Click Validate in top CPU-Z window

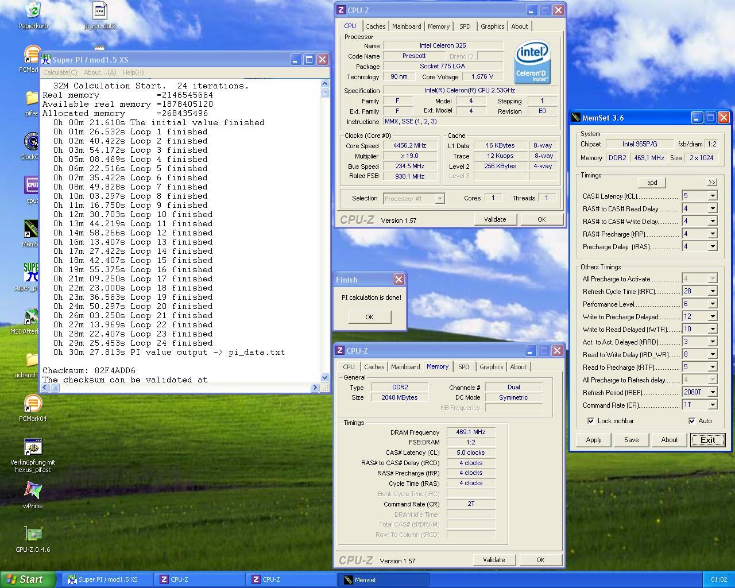[495, 219]
